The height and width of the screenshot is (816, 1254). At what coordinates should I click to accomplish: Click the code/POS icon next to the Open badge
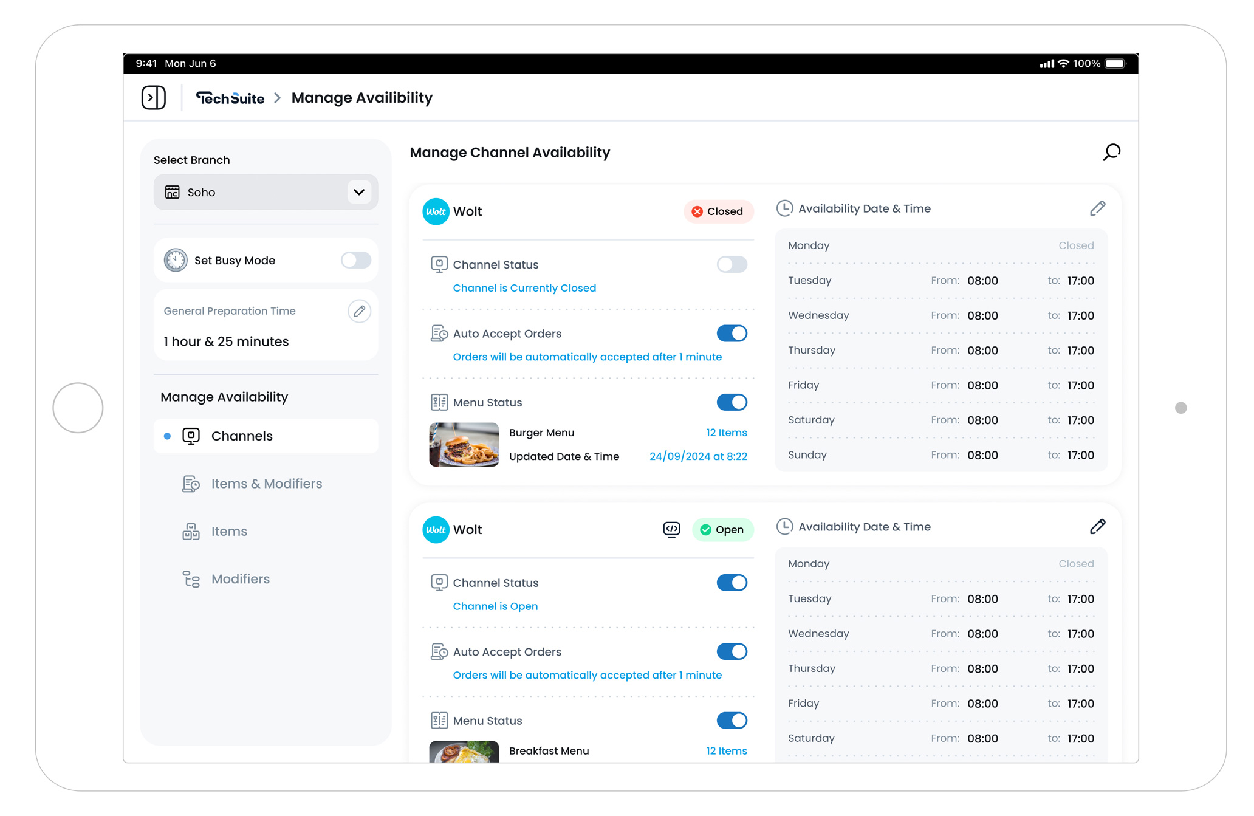(671, 529)
